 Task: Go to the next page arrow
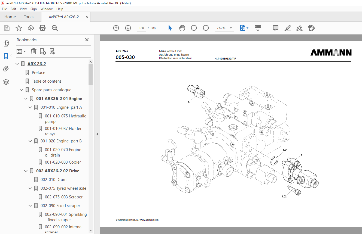tap(128, 28)
